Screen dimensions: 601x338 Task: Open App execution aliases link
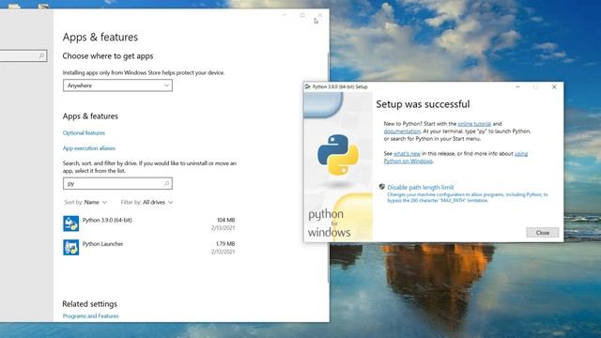pyautogui.click(x=89, y=148)
